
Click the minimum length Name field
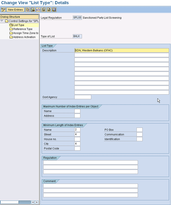tap(77, 130)
